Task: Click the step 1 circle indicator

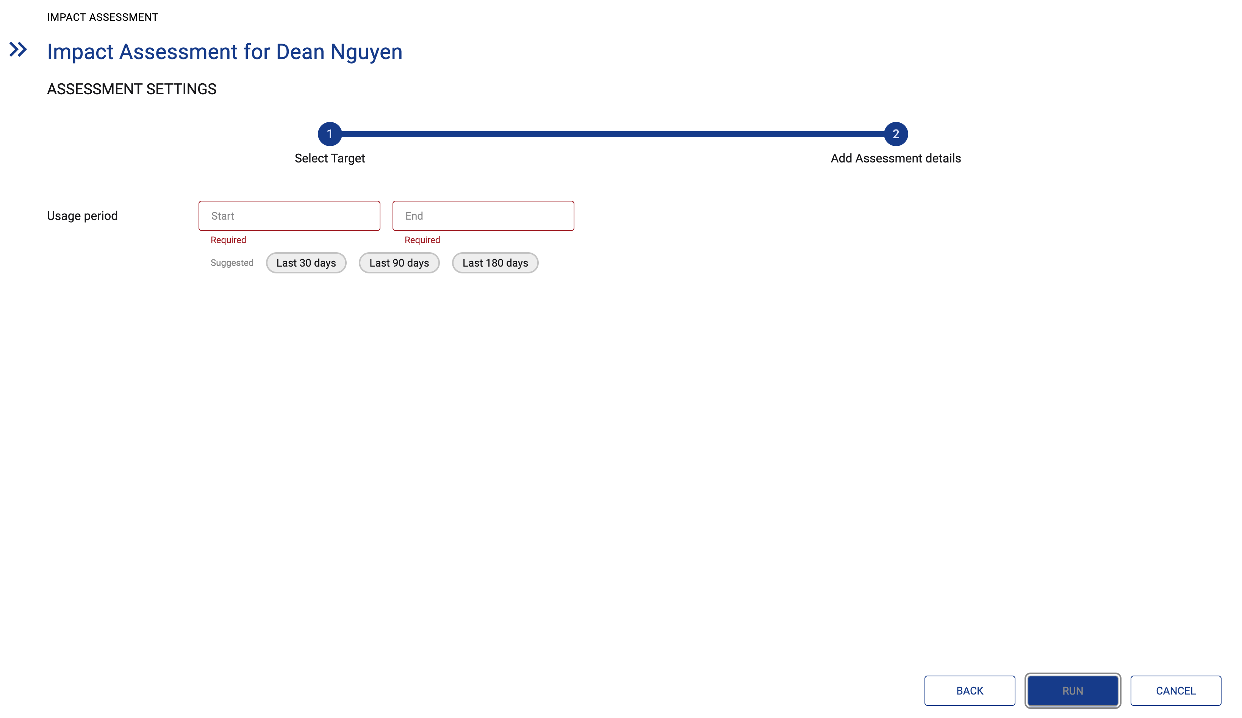Action: [x=330, y=134]
